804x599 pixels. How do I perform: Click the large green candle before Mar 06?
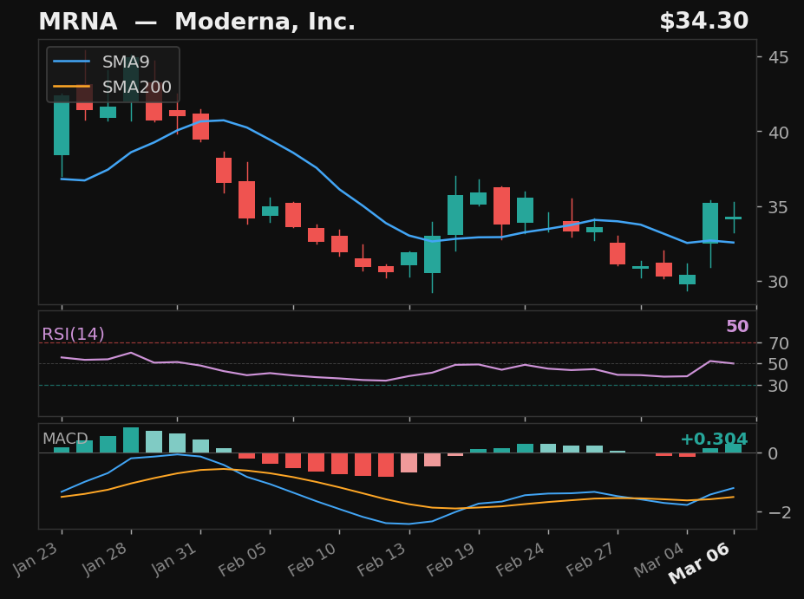coord(710,223)
